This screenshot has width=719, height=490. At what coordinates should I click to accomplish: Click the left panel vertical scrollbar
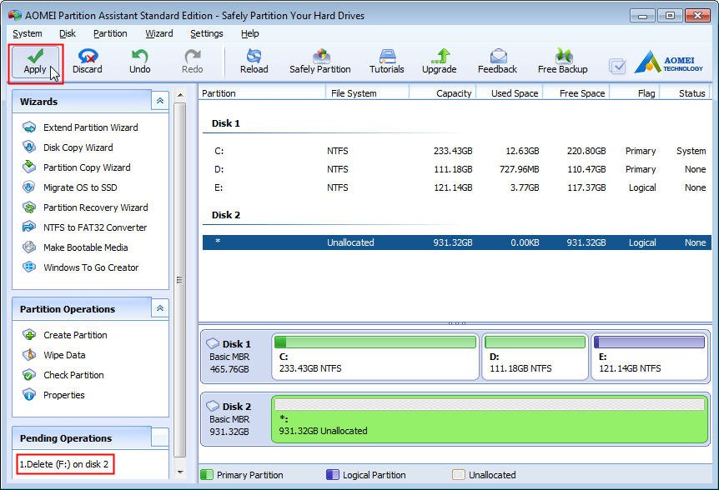click(180, 280)
